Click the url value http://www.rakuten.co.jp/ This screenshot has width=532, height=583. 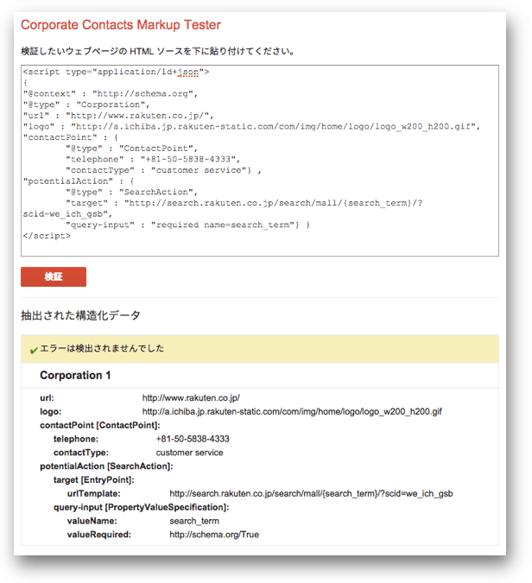coord(191,398)
